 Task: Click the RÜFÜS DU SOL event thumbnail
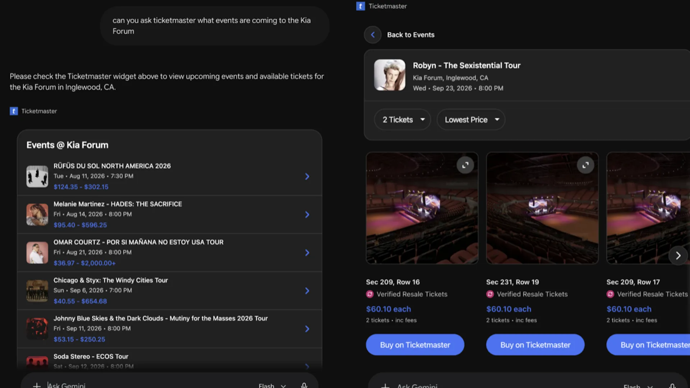click(x=37, y=176)
